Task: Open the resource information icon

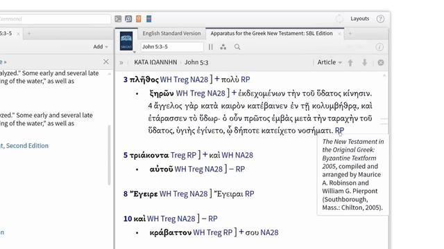Action: pyautogui.click(x=379, y=47)
